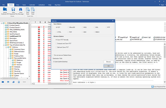Click Save Repaired File in status bar
Screen dimensions: 166x108
point(158,86)
